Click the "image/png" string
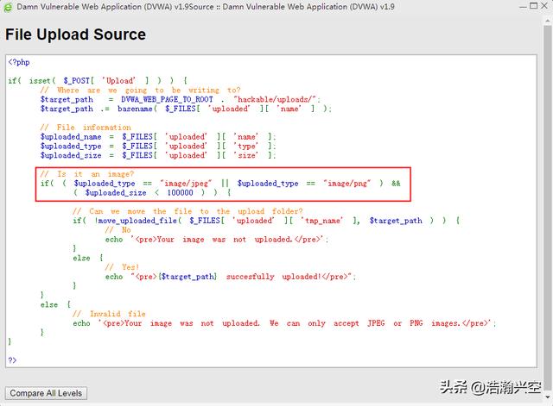Image resolution: width=553 pixels, height=406 pixels. pyautogui.click(x=347, y=184)
